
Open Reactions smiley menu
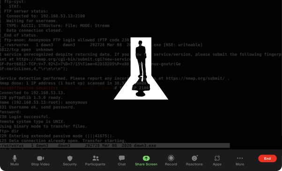point(194,160)
